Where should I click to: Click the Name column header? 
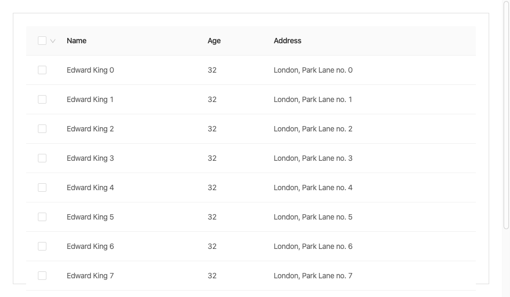[77, 41]
